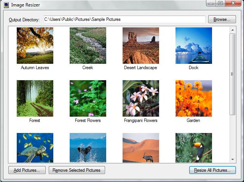The width and height of the screenshot is (244, 182).
Task: Click the 'Autumn Leaves' caption
Action: click(x=35, y=68)
